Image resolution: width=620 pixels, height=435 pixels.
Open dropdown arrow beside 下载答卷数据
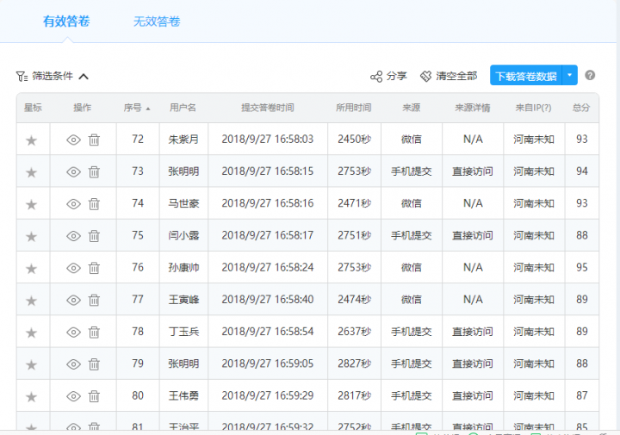(x=570, y=76)
